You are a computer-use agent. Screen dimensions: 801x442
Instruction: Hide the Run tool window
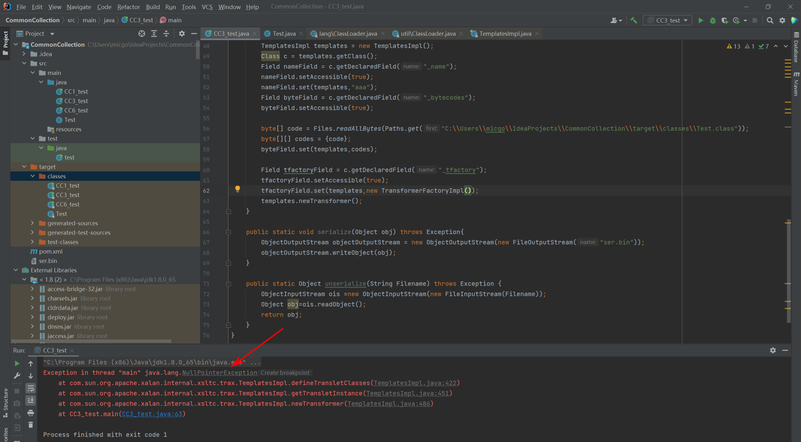pos(785,350)
